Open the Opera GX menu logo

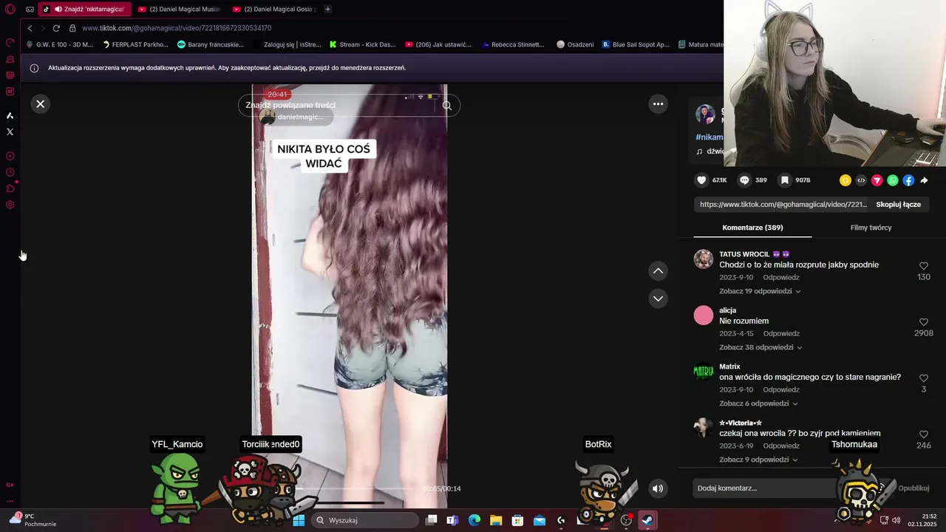pyautogui.click(x=10, y=9)
